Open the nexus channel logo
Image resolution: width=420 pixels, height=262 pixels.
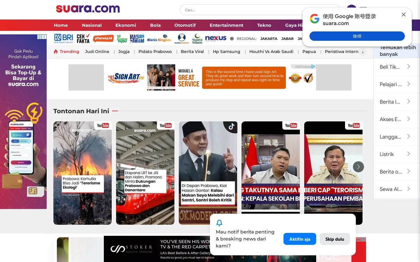(216, 38)
